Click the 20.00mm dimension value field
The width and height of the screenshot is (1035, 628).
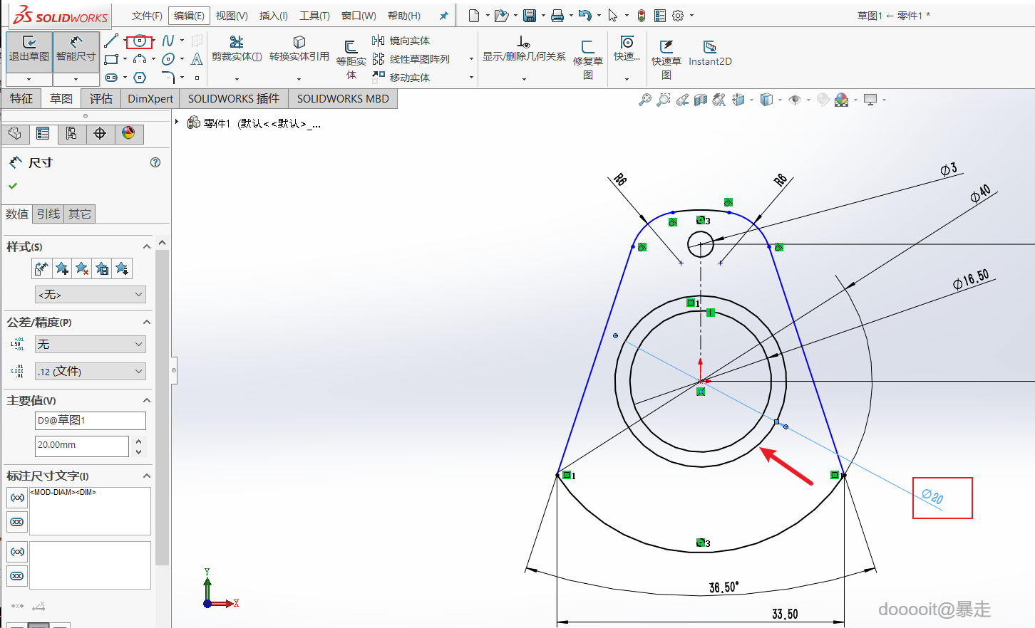tap(81, 446)
